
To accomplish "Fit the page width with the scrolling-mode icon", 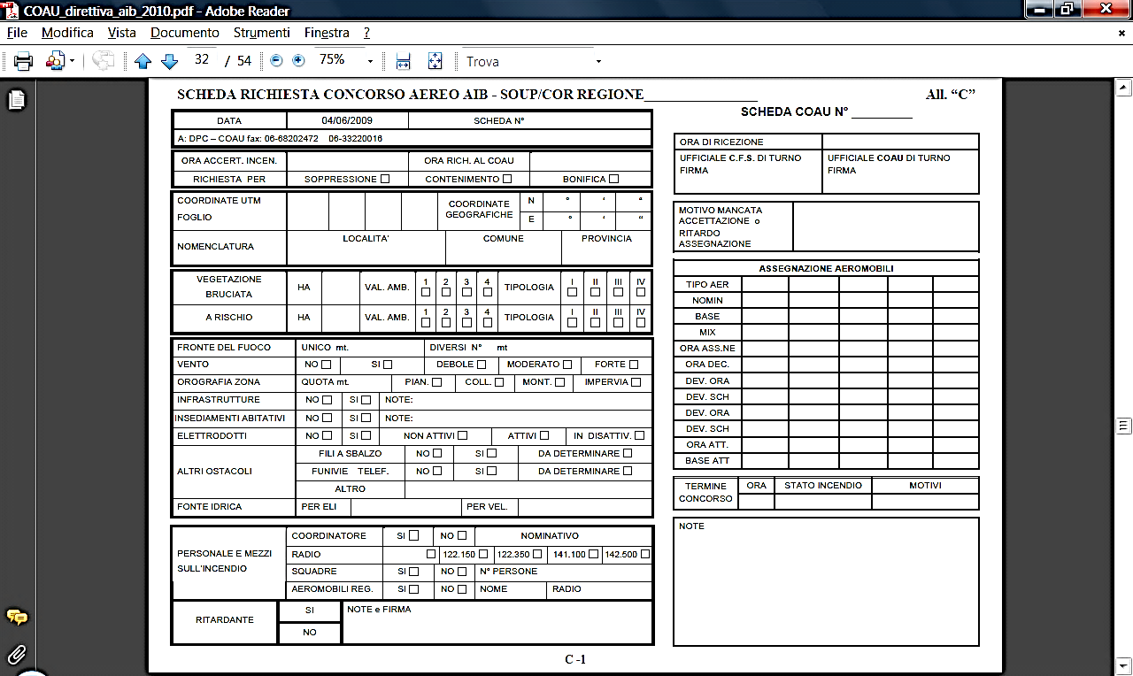I will pos(404,61).
